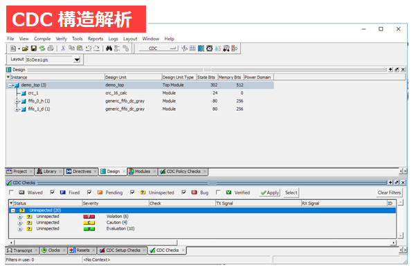Select the crc_1 instance row
Viewport: 416px width, 274px height.
[x=140, y=93]
